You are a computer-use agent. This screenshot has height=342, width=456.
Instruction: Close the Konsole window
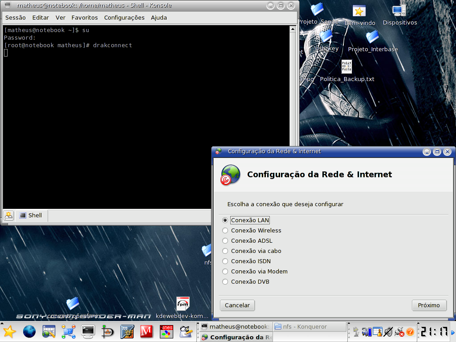click(x=291, y=6)
